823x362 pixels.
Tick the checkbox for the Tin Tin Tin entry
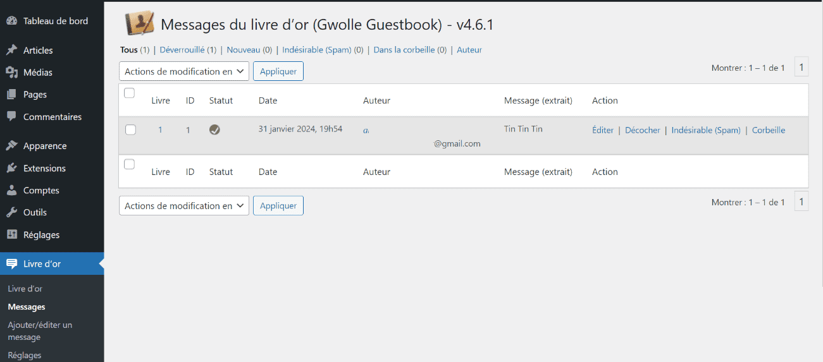coord(130,130)
